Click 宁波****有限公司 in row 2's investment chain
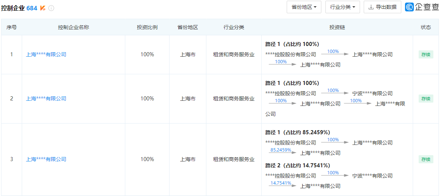The width and height of the screenshot is (440, 196). pyautogui.click(x=372, y=93)
